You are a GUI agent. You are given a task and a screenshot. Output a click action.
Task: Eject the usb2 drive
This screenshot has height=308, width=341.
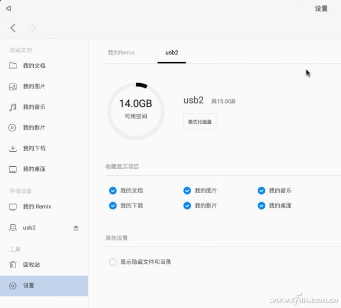tap(76, 228)
